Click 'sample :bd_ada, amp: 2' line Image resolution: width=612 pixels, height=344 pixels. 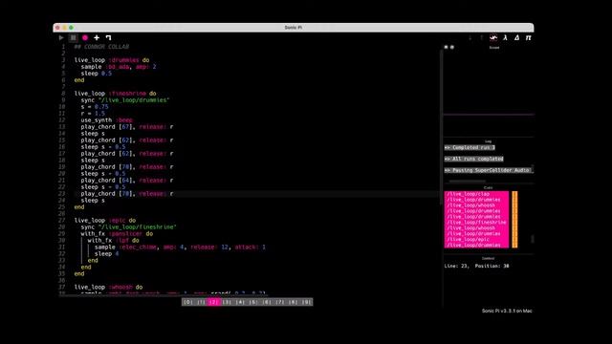119,67
